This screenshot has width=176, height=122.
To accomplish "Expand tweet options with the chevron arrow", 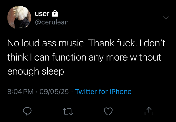I will click(x=166, y=17).
